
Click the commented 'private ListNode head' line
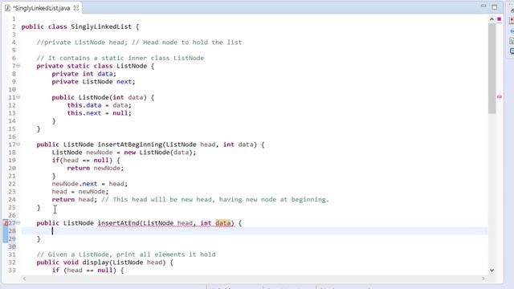[x=139, y=43]
